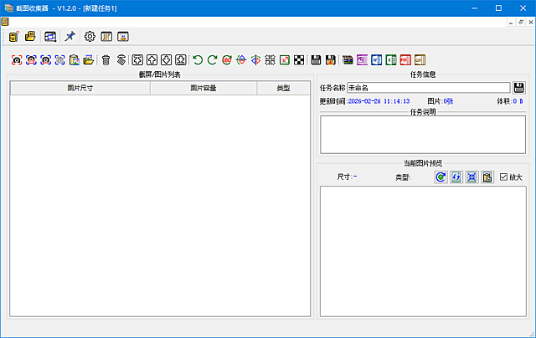This screenshot has height=338, width=536.
Task: Click the 图片容量 column header
Action: (x=204, y=88)
